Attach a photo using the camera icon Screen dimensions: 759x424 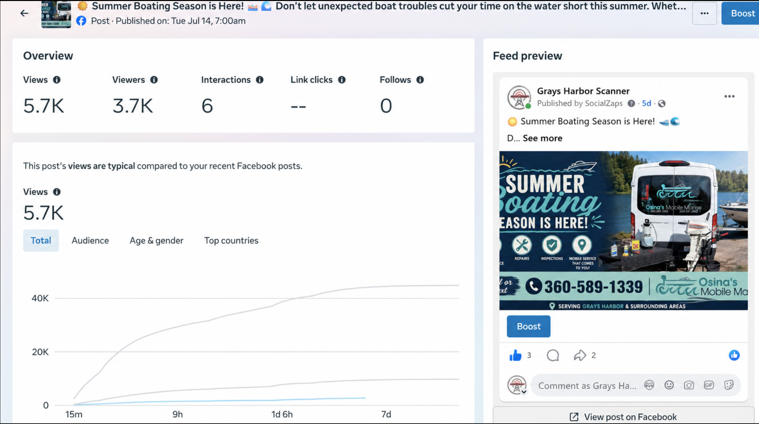click(x=689, y=385)
